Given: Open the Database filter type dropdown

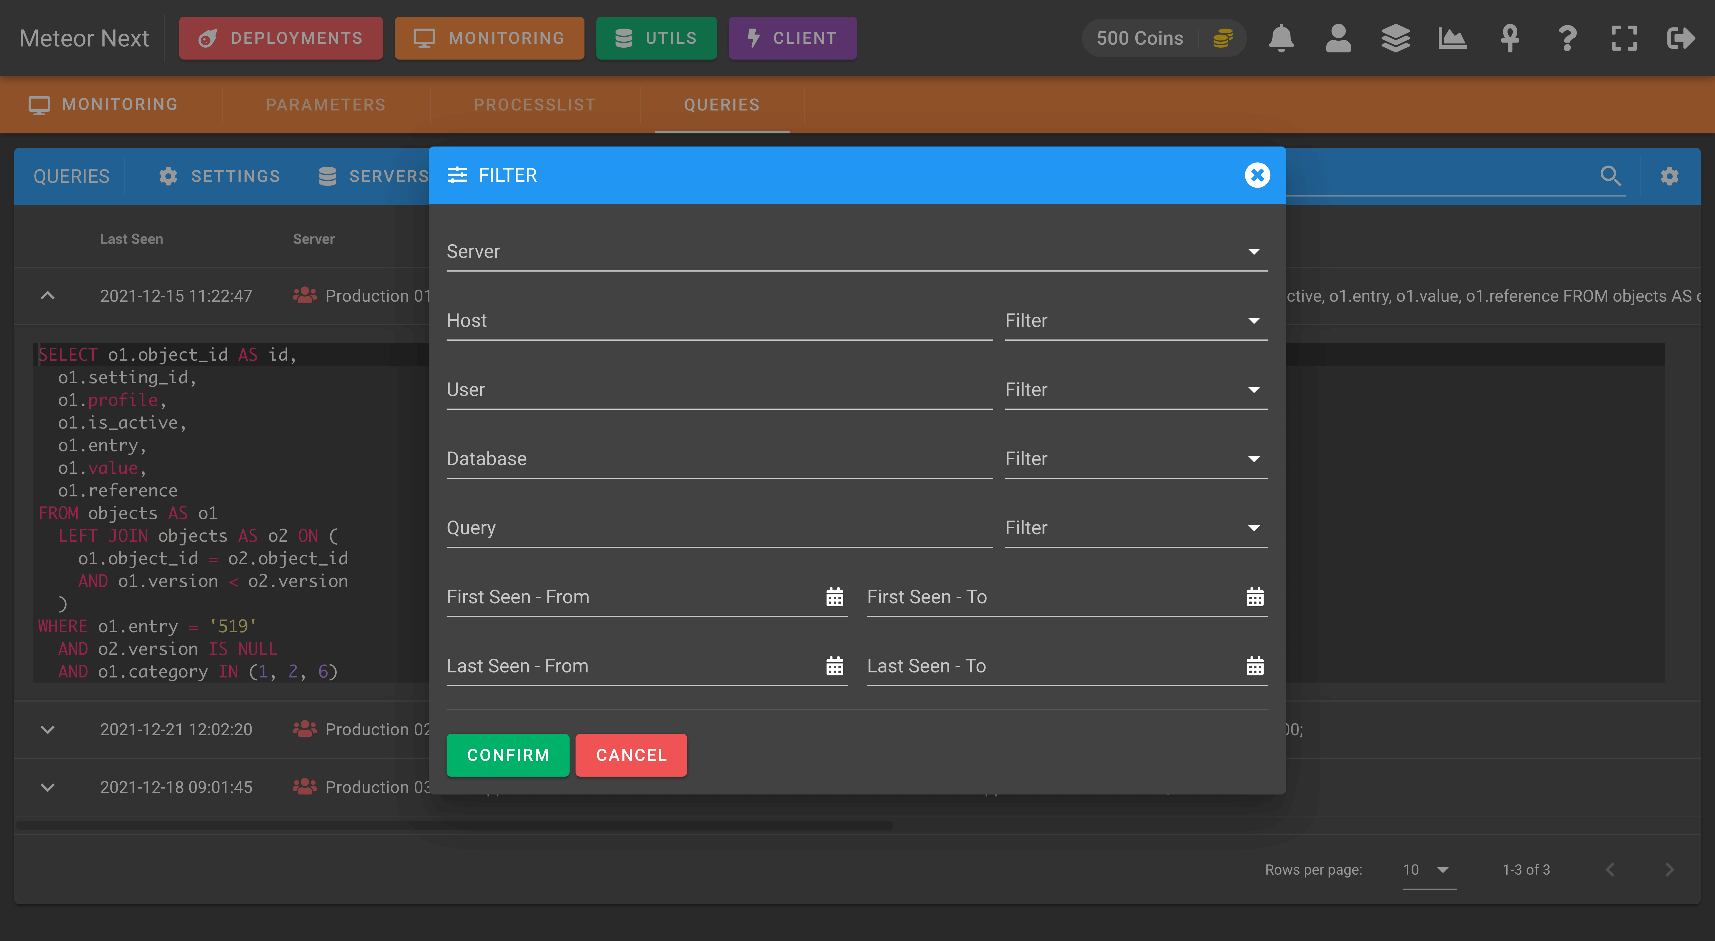Looking at the screenshot, I should [1136, 459].
